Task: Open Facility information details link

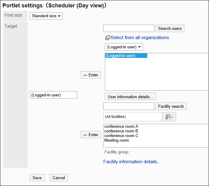Action: click(132, 162)
